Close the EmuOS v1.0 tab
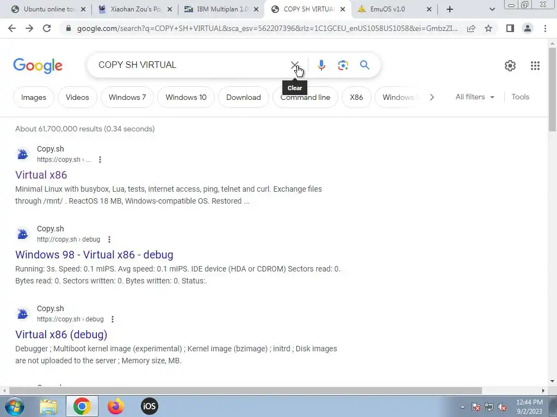 click(x=429, y=10)
